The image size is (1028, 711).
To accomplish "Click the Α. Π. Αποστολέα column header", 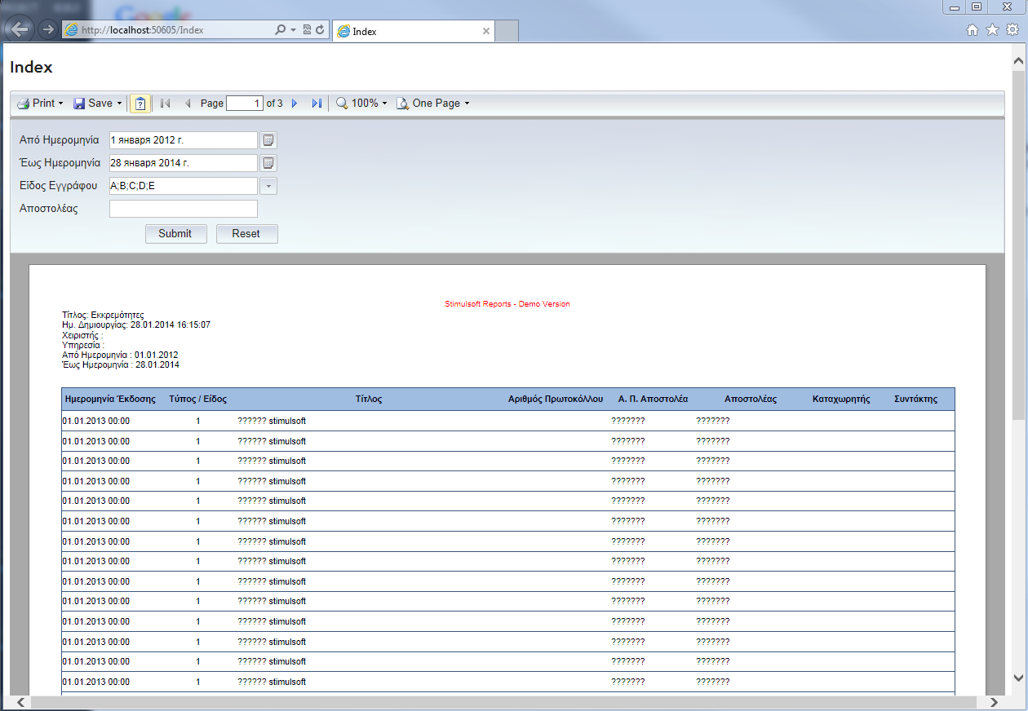I will point(654,400).
